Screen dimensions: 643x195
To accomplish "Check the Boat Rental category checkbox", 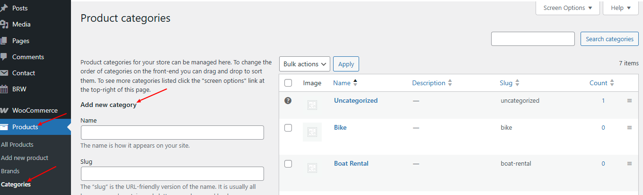I will tap(288, 164).
